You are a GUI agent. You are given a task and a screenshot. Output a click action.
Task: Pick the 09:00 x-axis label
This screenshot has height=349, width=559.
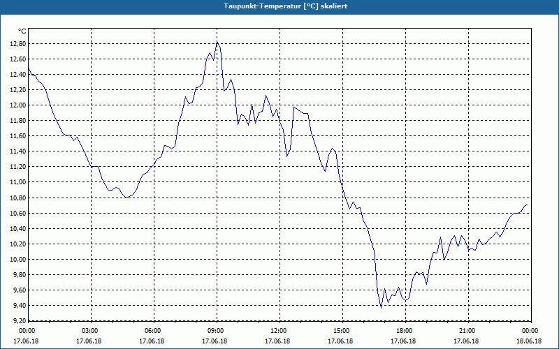click(215, 331)
